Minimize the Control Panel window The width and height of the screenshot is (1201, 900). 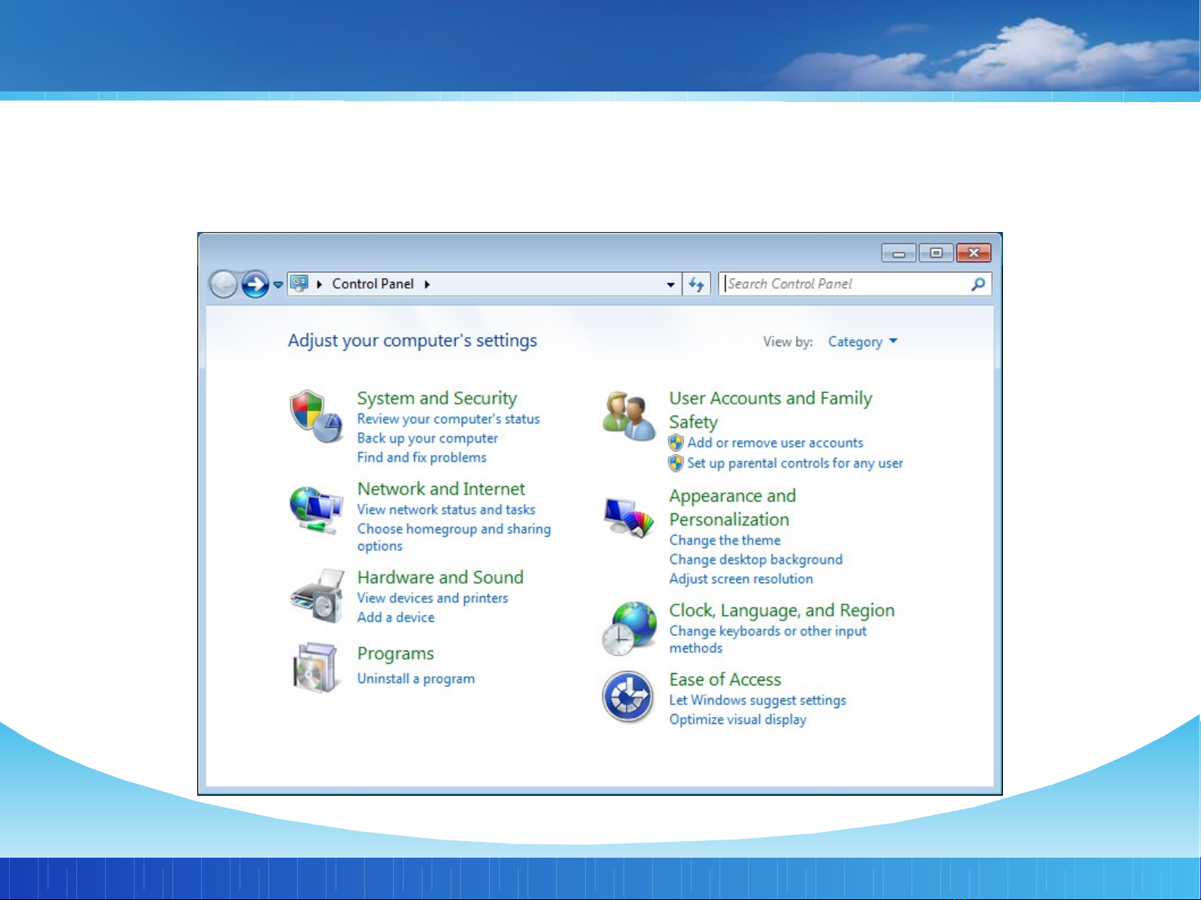tap(899, 253)
